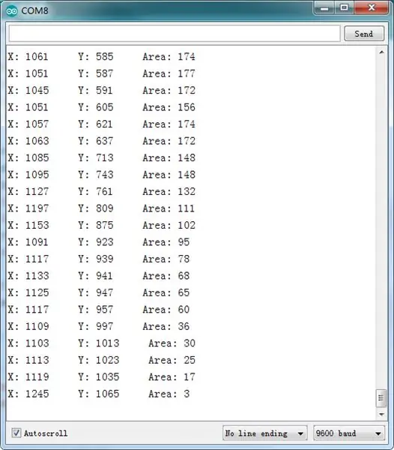
Task: Open the 9600 baud rate dropdown
Action: click(349, 433)
